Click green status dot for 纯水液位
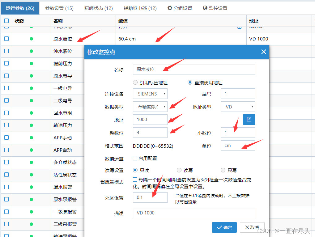 click(31, 51)
